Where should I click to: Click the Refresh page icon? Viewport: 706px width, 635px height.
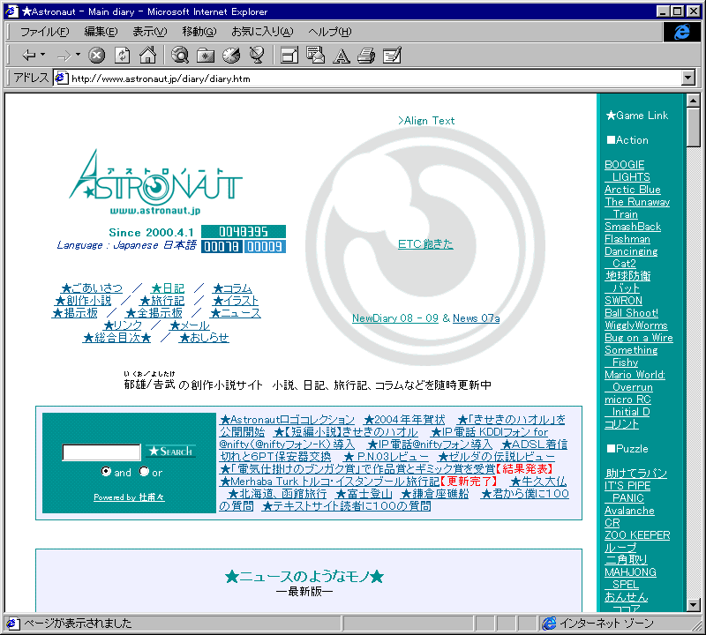point(122,56)
